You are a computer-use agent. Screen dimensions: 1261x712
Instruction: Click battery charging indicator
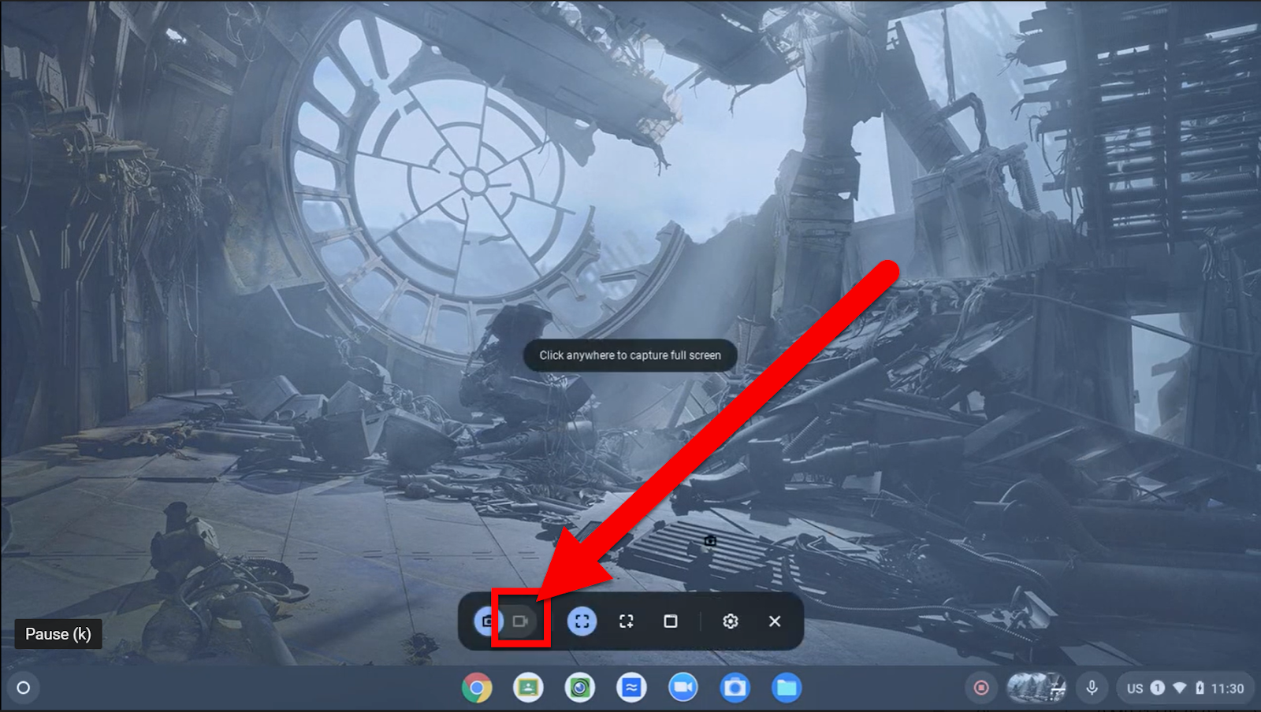click(x=1200, y=688)
